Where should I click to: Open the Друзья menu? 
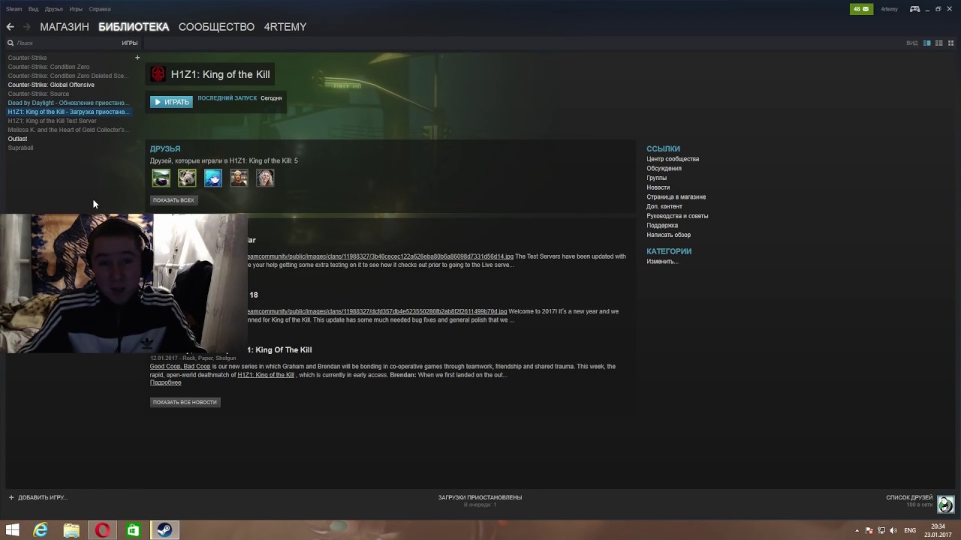[x=54, y=9]
